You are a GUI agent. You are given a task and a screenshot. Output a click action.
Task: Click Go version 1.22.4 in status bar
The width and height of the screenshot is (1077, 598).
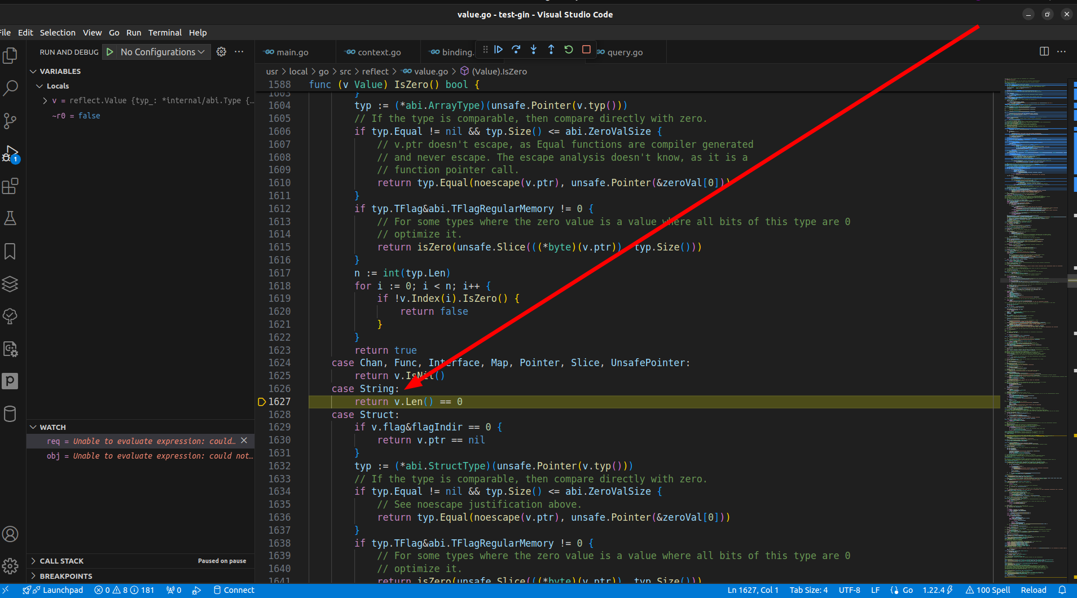[x=938, y=590]
